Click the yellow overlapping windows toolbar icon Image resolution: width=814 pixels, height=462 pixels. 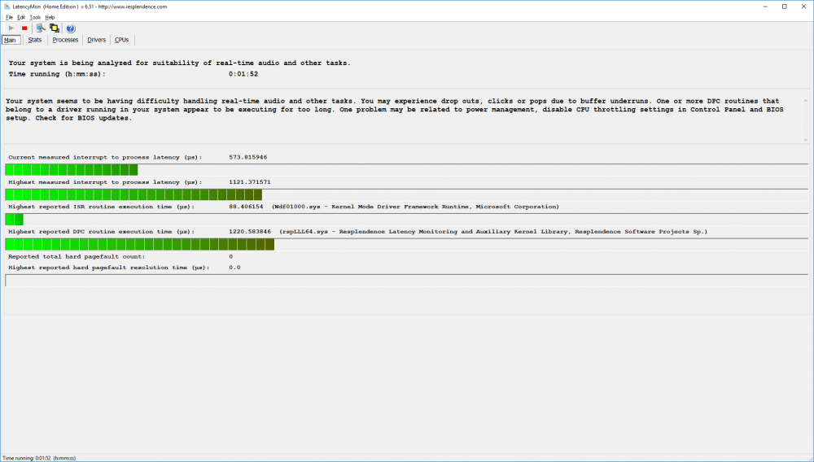[x=55, y=28]
